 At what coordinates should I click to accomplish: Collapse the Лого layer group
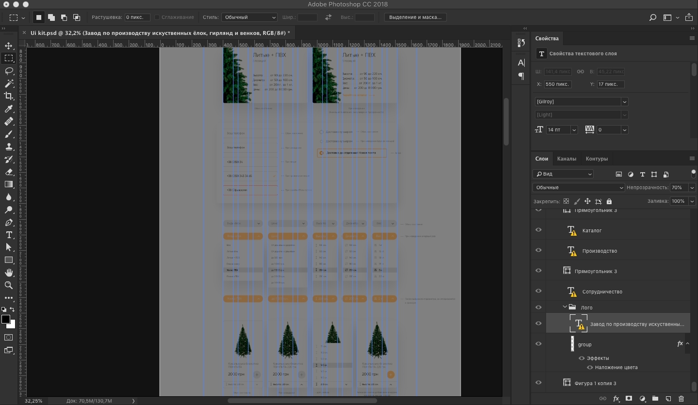(x=565, y=307)
